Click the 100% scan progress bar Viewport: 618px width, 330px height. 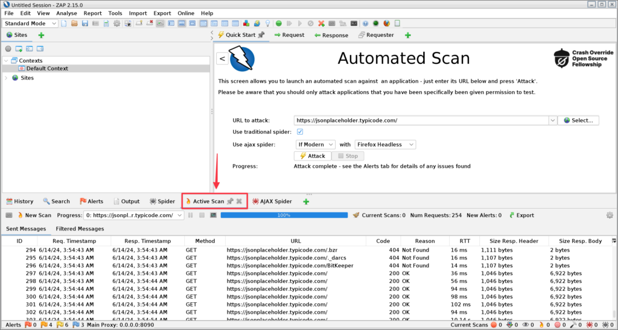point(284,215)
